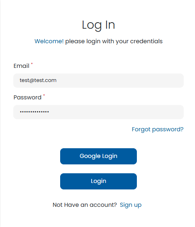This screenshot has height=227, width=195.
Task: Focus the Password input field
Action: (x=99, y=112)
